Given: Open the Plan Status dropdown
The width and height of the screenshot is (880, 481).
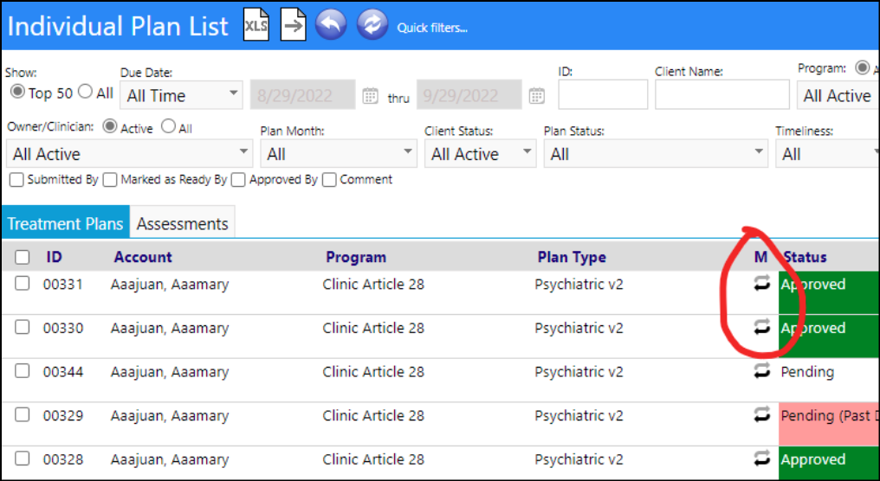Looking at the screenshot, I should [656, 154].
